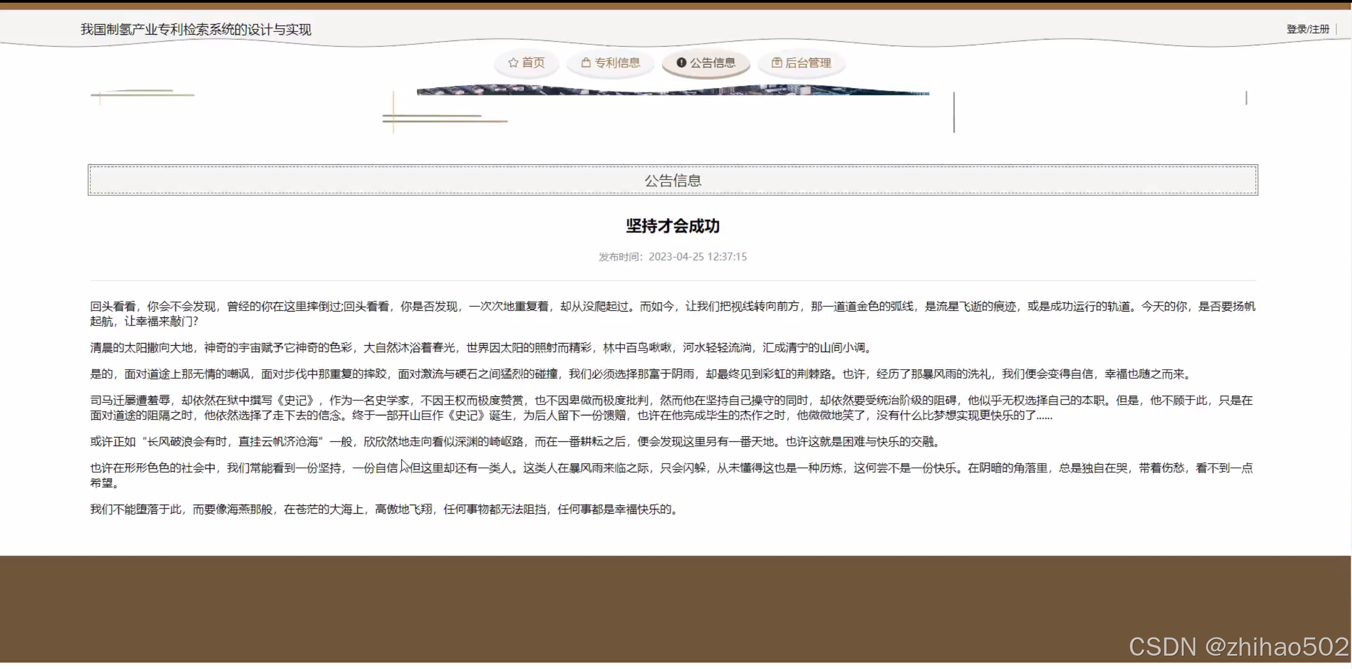Open the 专利信息 navigation label
Screen dimensions: 1352x669
[618, 63]
